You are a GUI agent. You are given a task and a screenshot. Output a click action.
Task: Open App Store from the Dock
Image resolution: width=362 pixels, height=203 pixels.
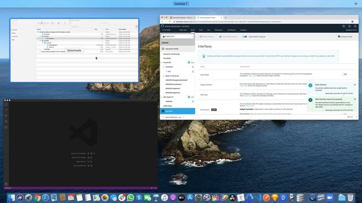pos(190,197)
